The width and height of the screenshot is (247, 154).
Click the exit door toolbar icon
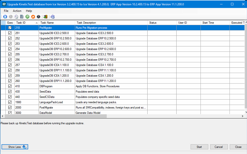(46, 17)
